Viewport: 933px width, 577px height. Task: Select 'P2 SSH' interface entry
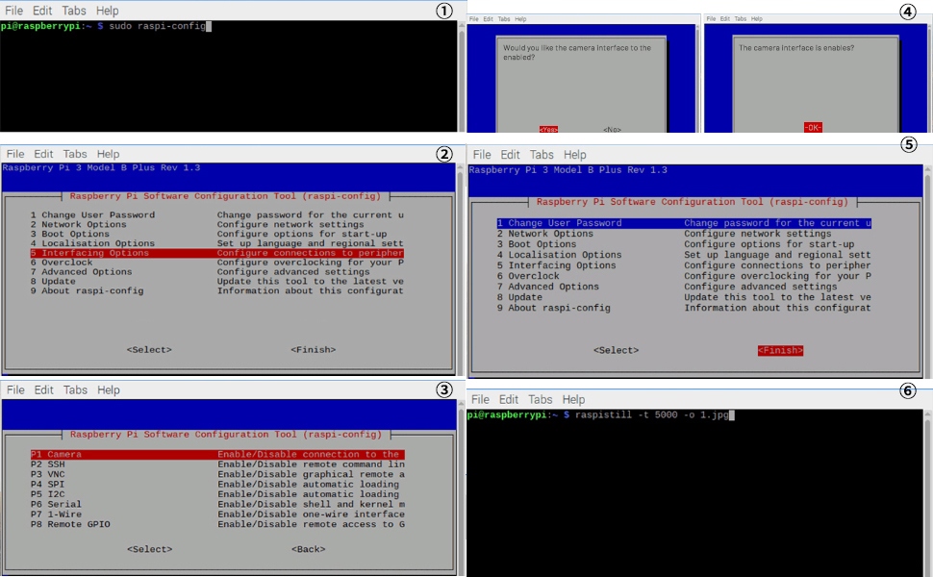click(x=217, y=464)
